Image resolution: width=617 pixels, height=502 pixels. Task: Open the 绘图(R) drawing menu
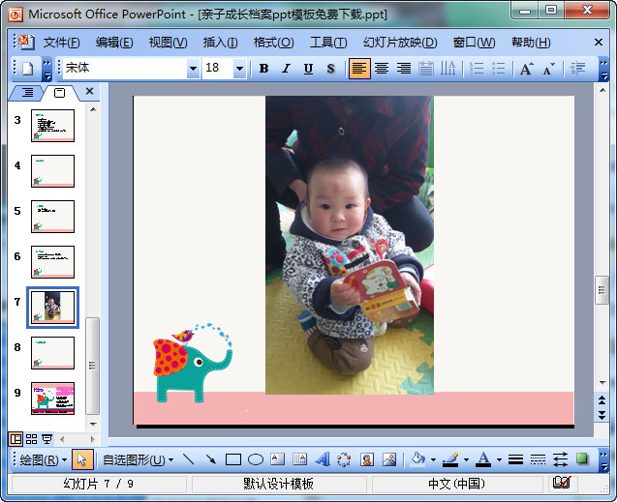pos(44,459)
